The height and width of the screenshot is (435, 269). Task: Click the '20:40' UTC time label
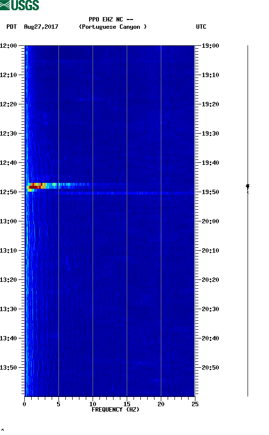pos(210,338)
